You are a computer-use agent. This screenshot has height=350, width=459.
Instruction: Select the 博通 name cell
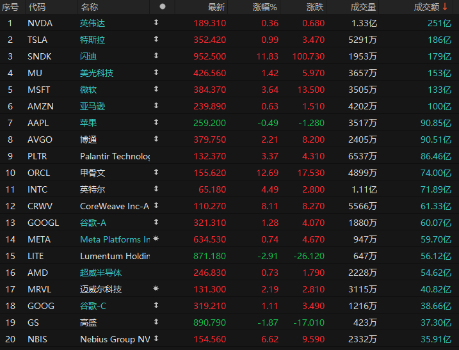tap(88, 139)
